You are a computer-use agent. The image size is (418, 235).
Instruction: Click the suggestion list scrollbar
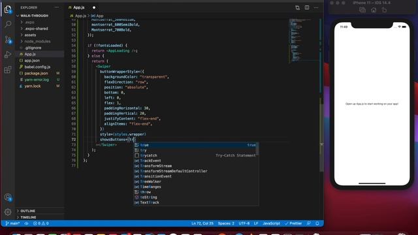(257, 148)
